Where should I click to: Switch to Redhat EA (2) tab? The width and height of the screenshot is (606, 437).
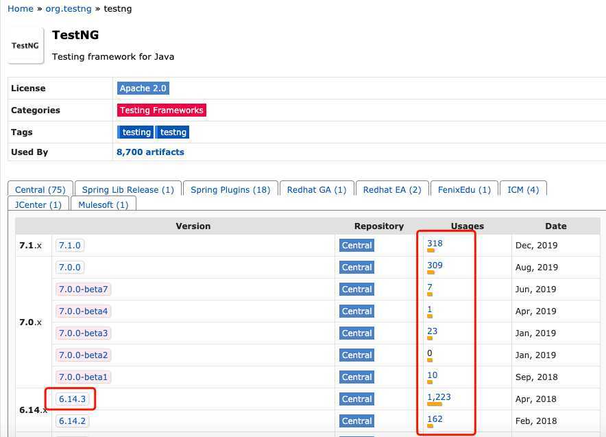(x=392, y=189)
